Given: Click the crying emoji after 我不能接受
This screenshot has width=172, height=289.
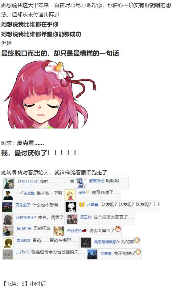Looking at the screenshot, I should 138,252.
